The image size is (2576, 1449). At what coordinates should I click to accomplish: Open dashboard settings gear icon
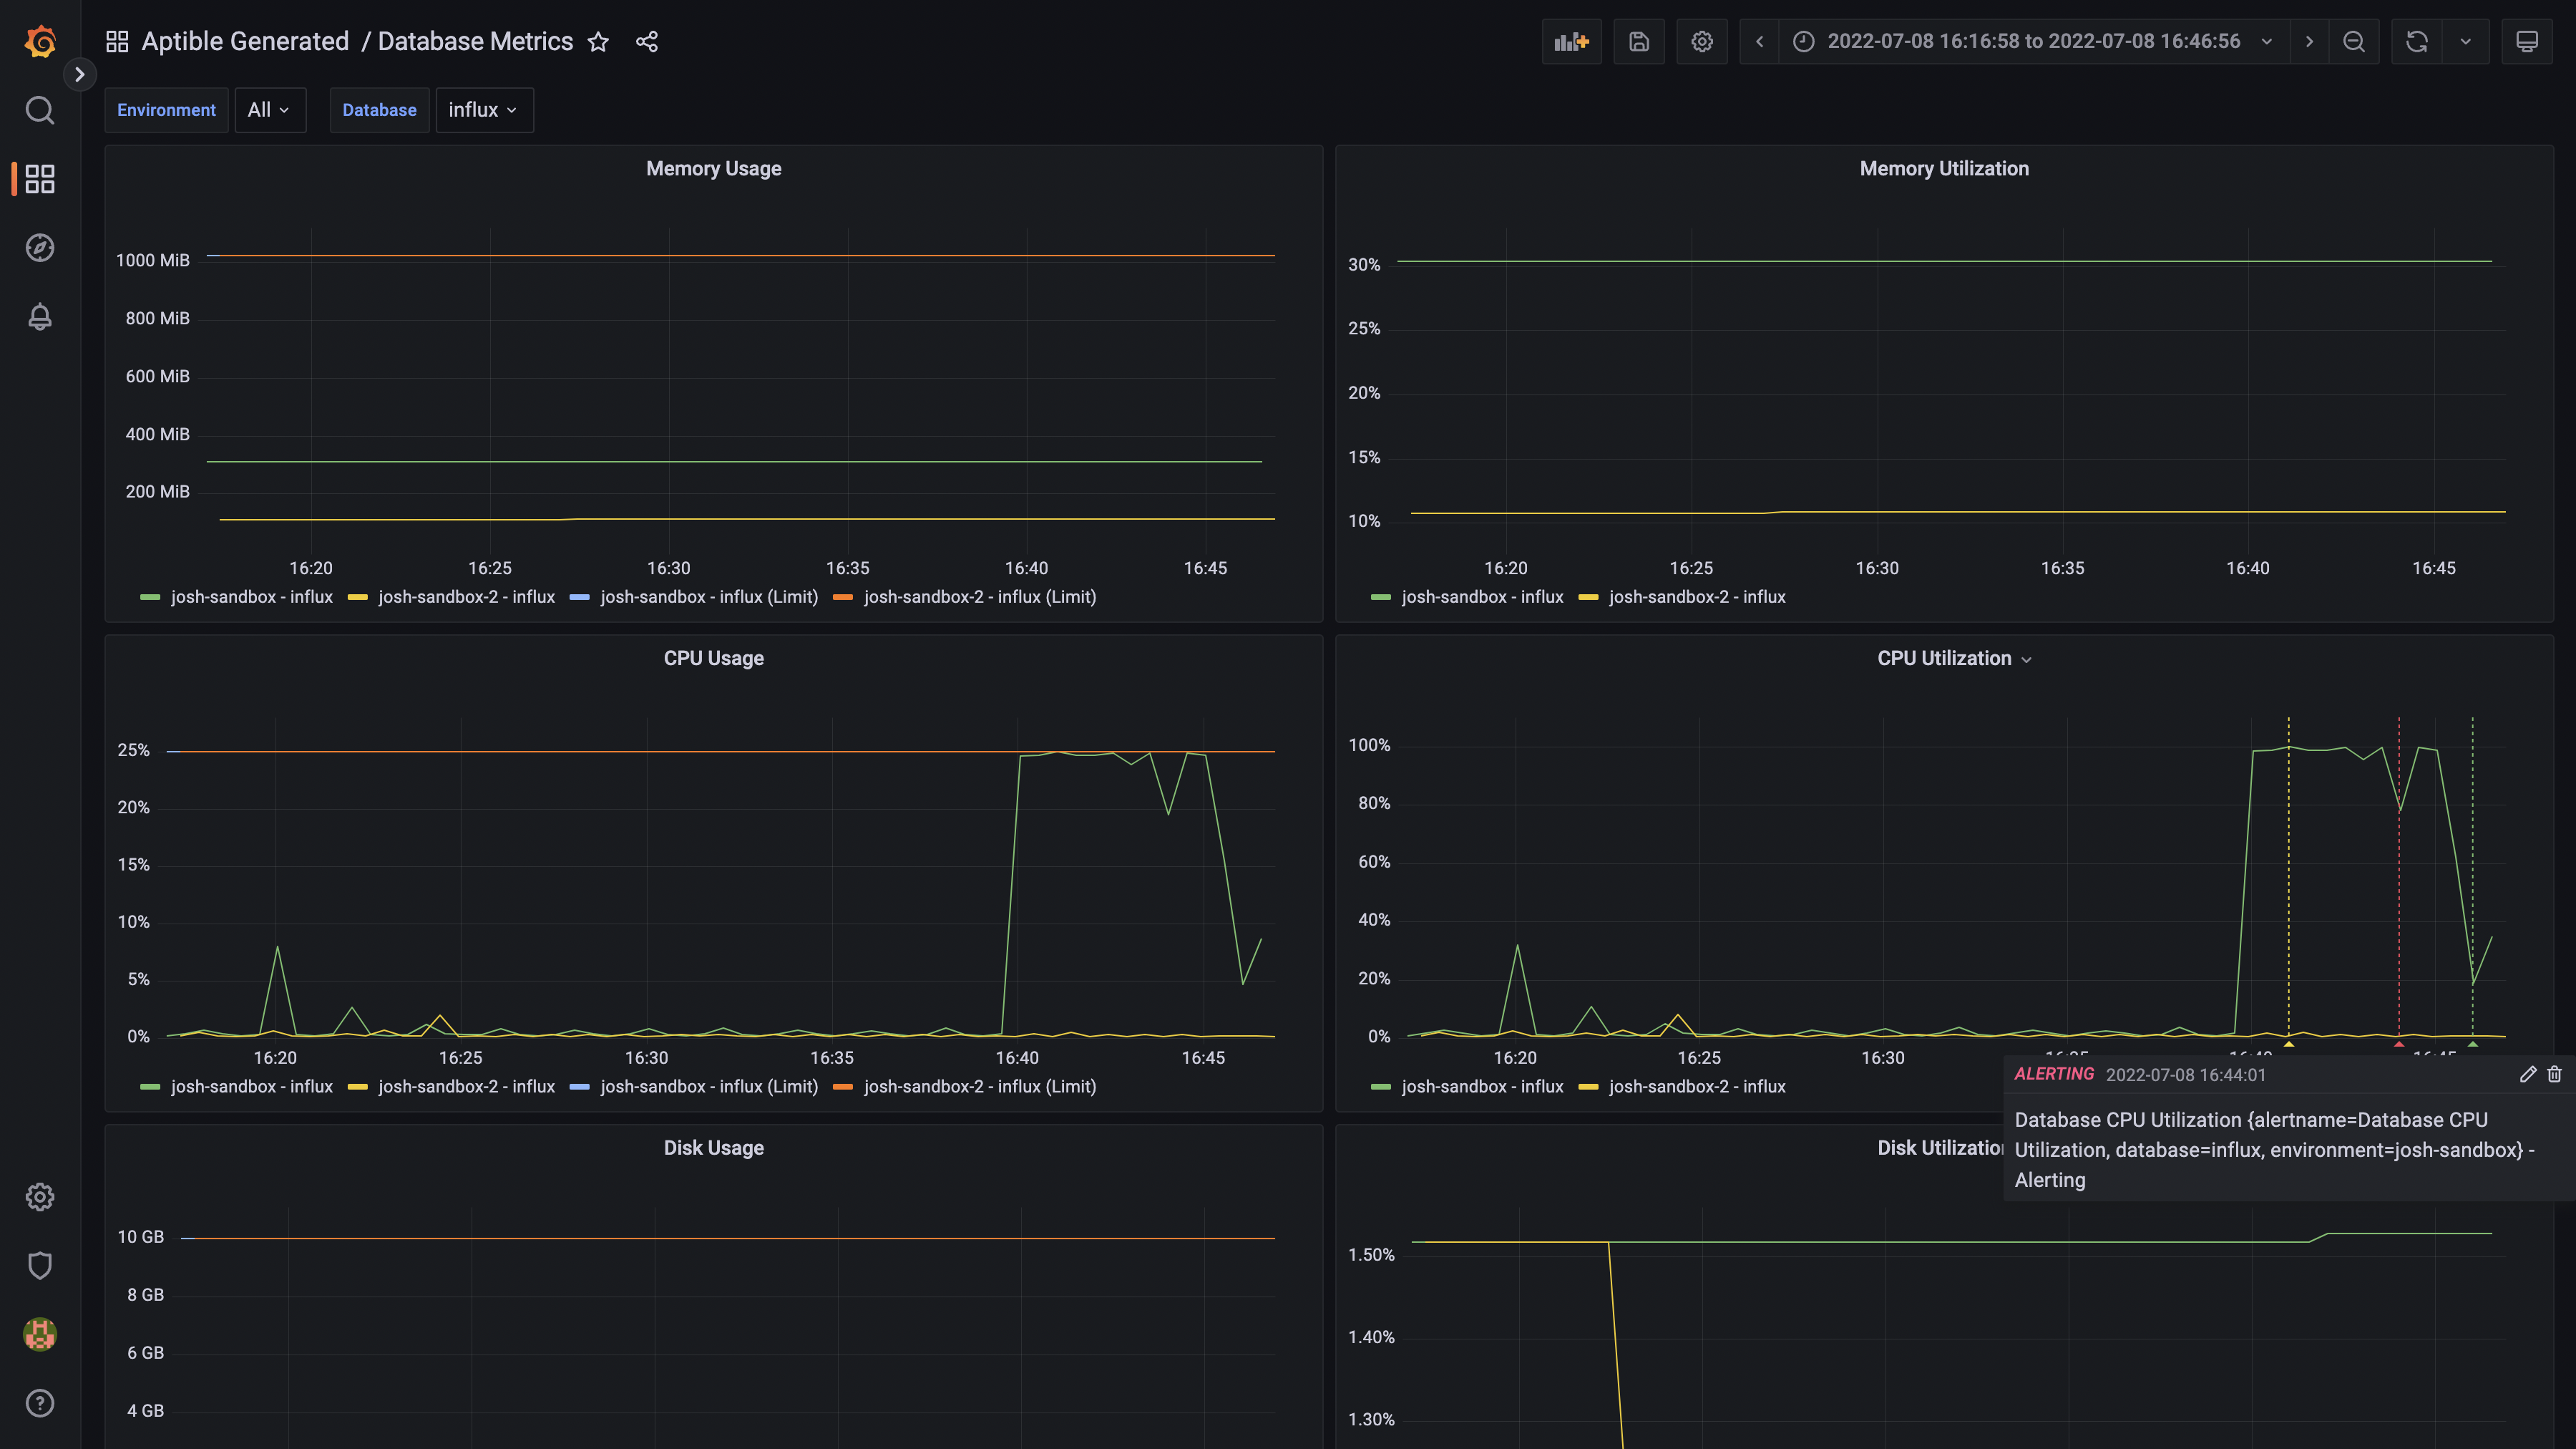click(x=1701, y=41)
